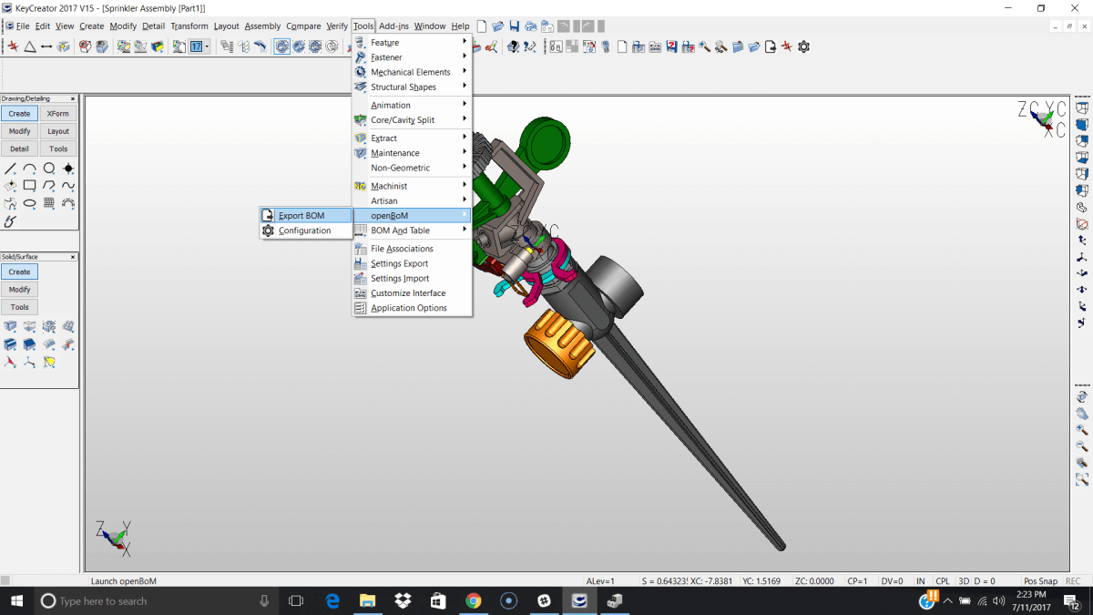Toggle the REC indicator in the status bar
Screen dimensions: 1093x615
click(x=1073, y=581)
